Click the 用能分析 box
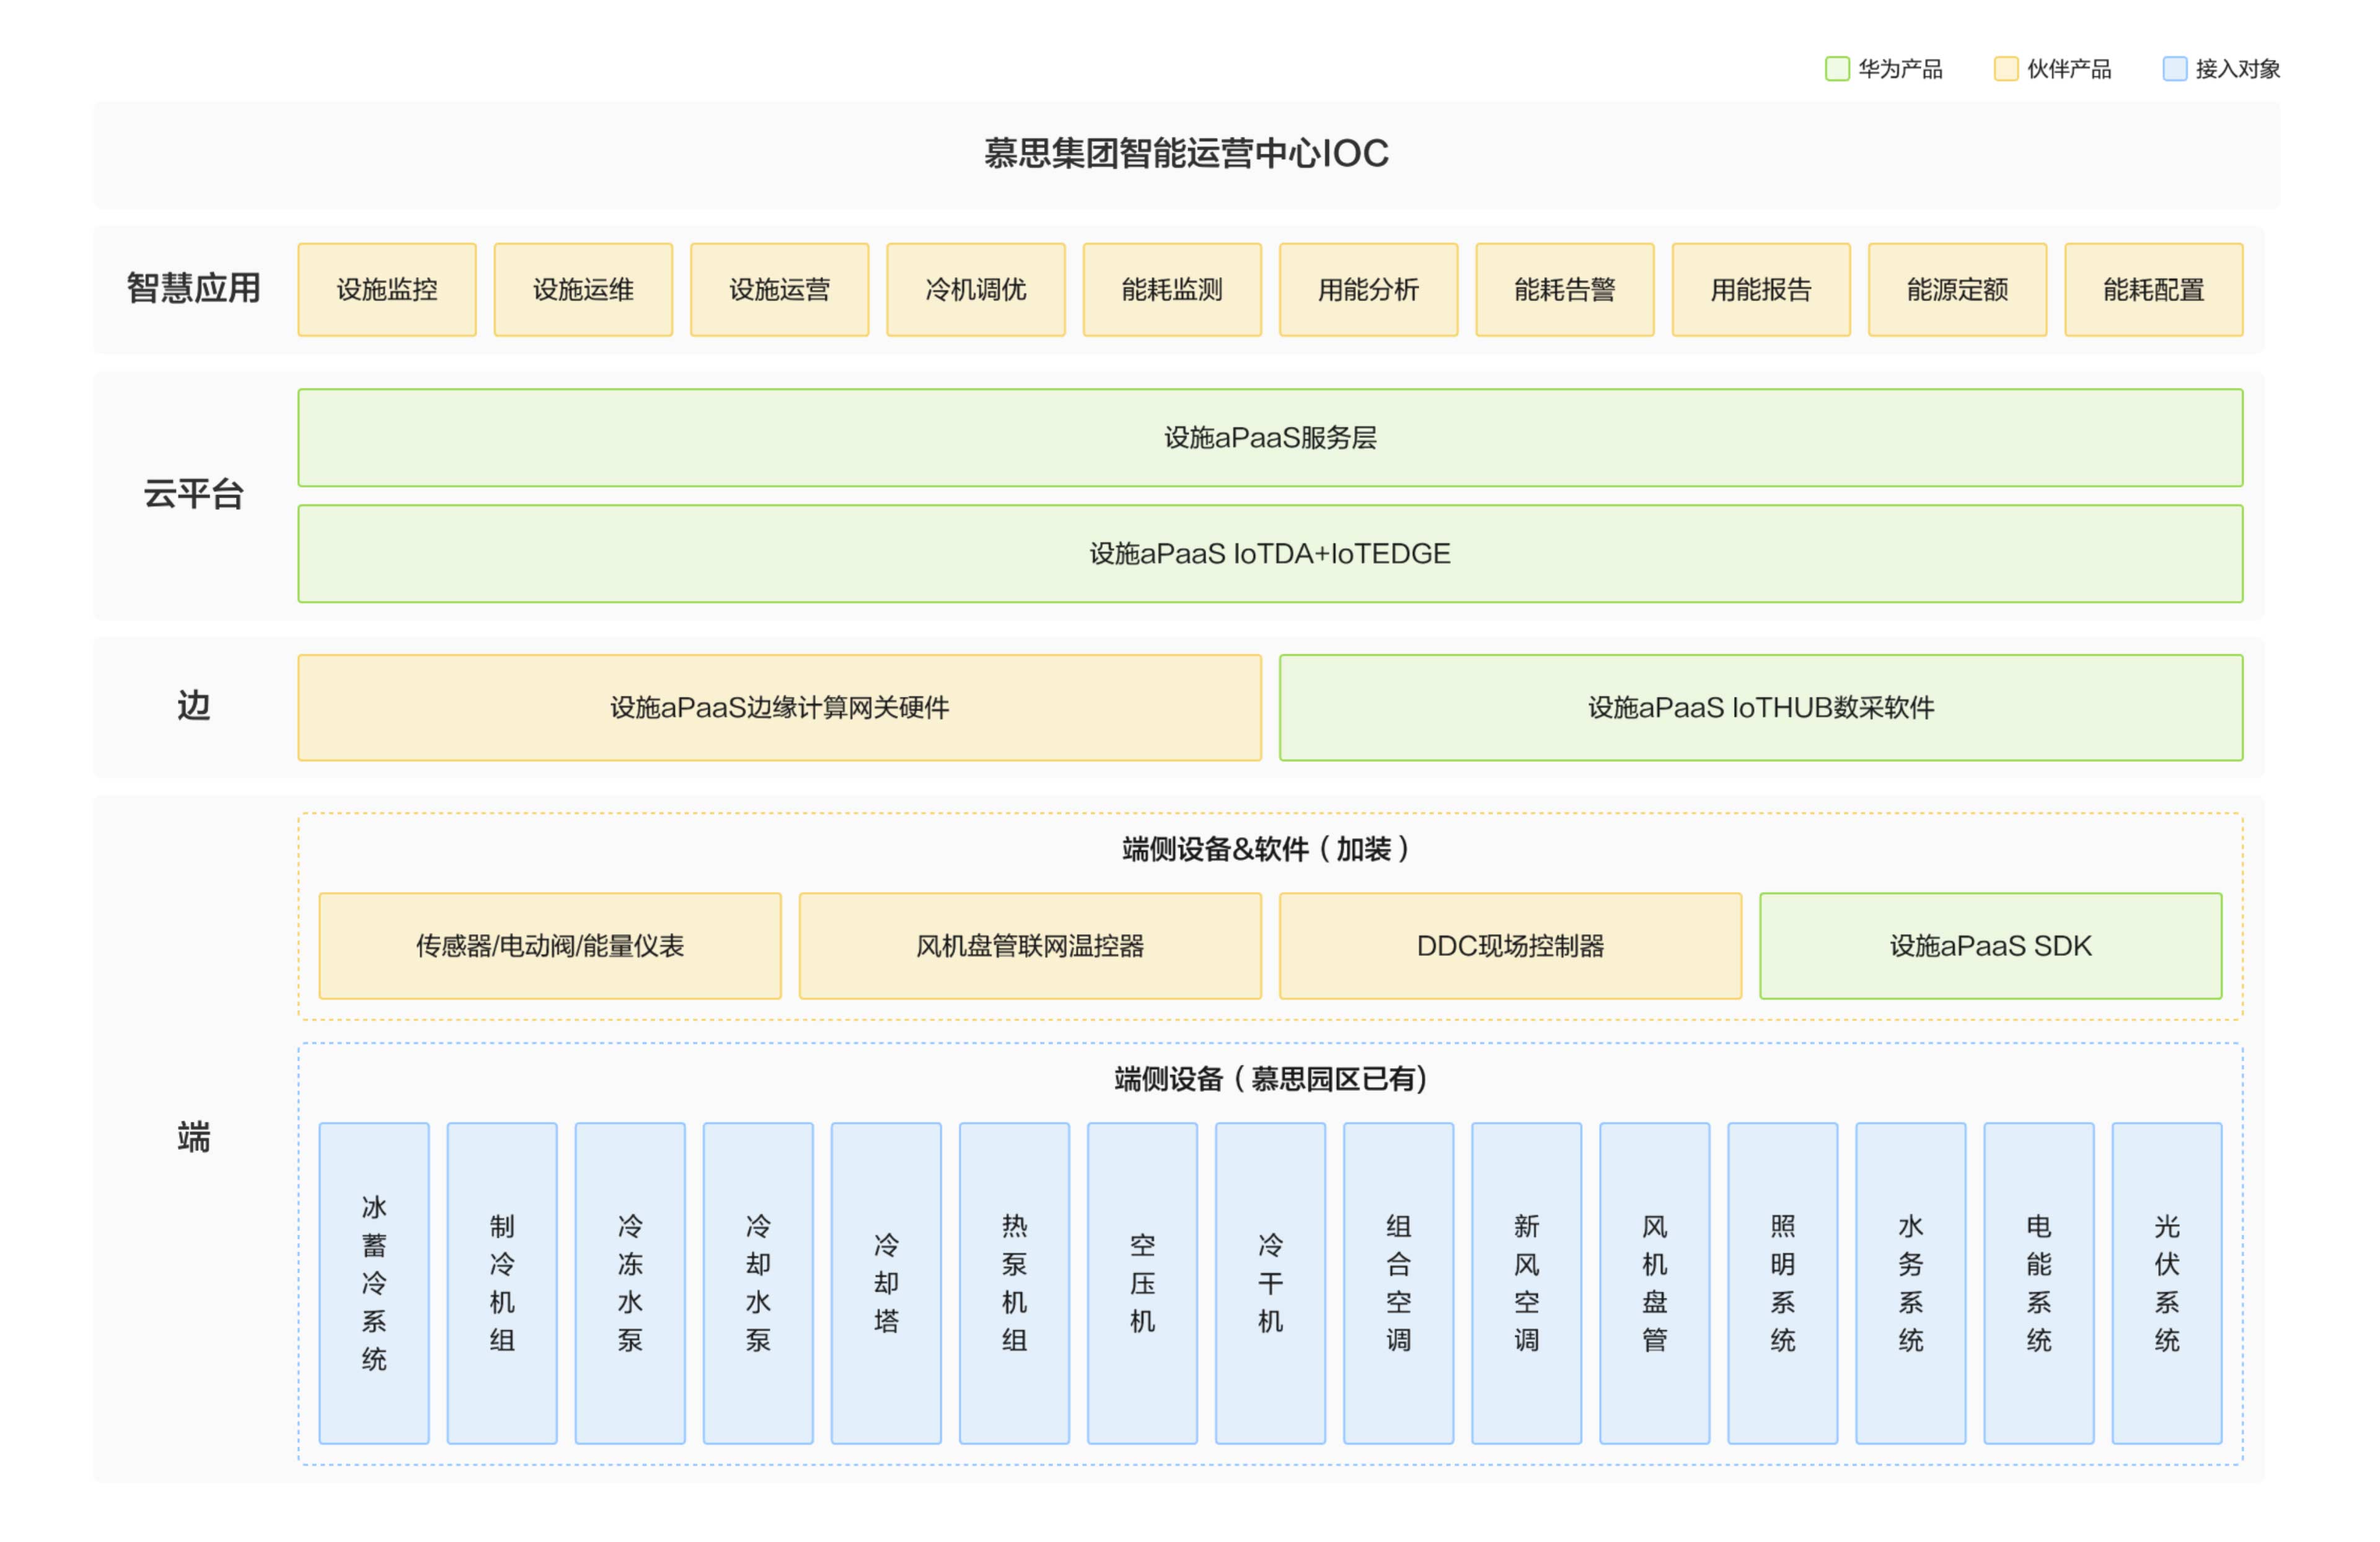Viewport: 2380px width, 1542px height. click(1369, 290)
